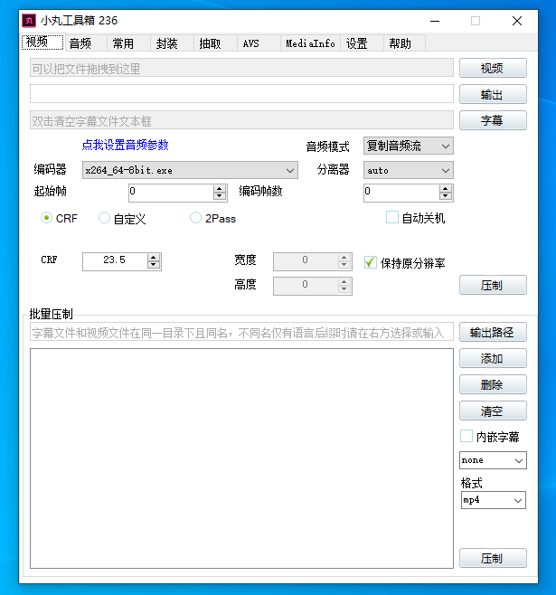
Task: Click the 视频 file select button
Action: point(492,69)
